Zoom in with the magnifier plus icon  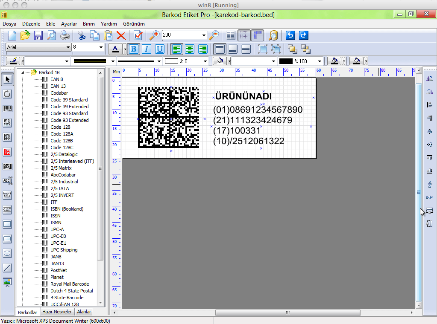154,35
